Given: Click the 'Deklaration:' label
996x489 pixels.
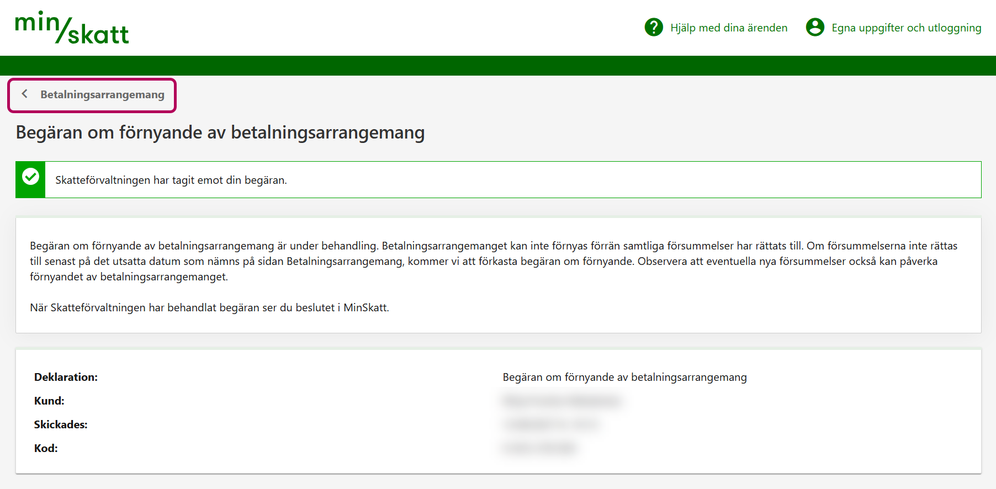Looking at the screenshot, I should pyautogui.click(x=66, y=377).
